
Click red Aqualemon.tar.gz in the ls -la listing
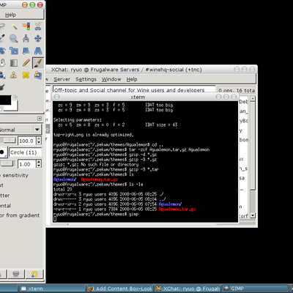pos(177,209)
